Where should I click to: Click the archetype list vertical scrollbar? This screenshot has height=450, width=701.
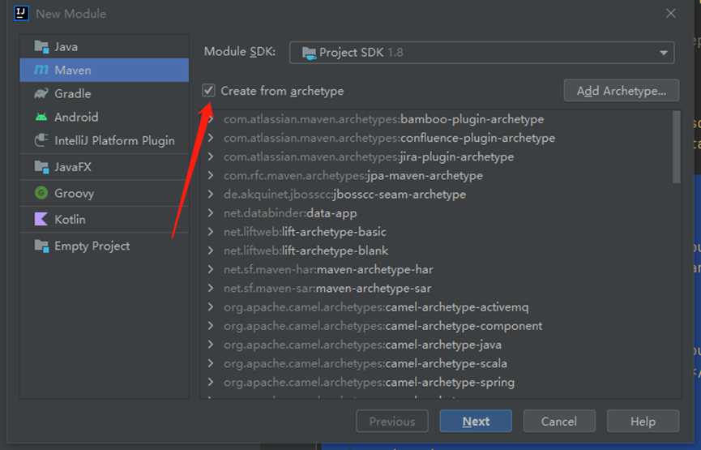click(677, 147)
